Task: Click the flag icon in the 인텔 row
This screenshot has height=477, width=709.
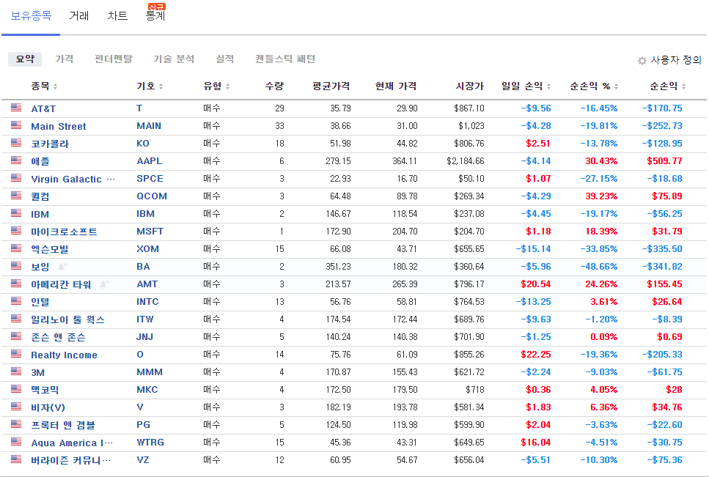Action: [x=16, y=301]
